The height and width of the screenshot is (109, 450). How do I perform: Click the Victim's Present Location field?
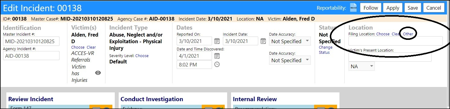(x=390, y=57)
